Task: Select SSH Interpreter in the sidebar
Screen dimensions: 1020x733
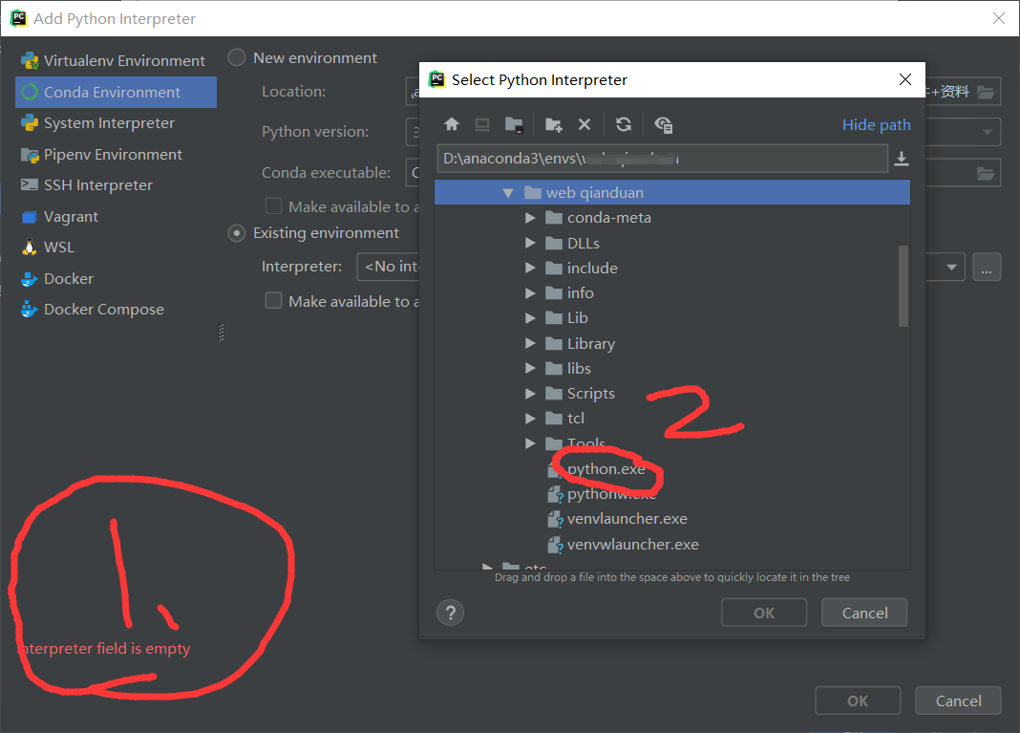Action: coord(116,184)
